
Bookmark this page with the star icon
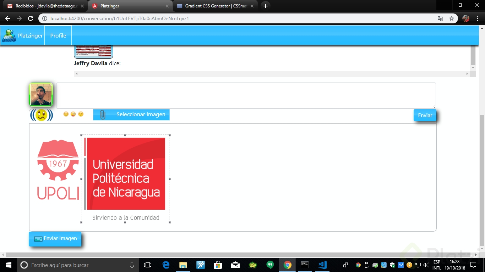(x=452, y=18)
